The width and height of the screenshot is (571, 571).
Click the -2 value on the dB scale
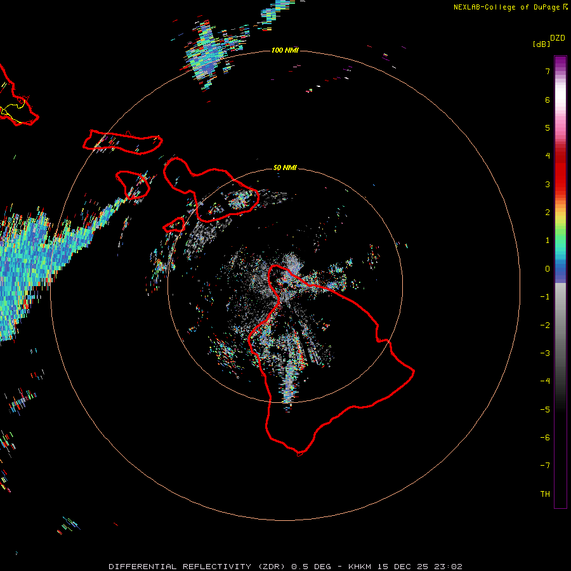[x=545, y=325]
